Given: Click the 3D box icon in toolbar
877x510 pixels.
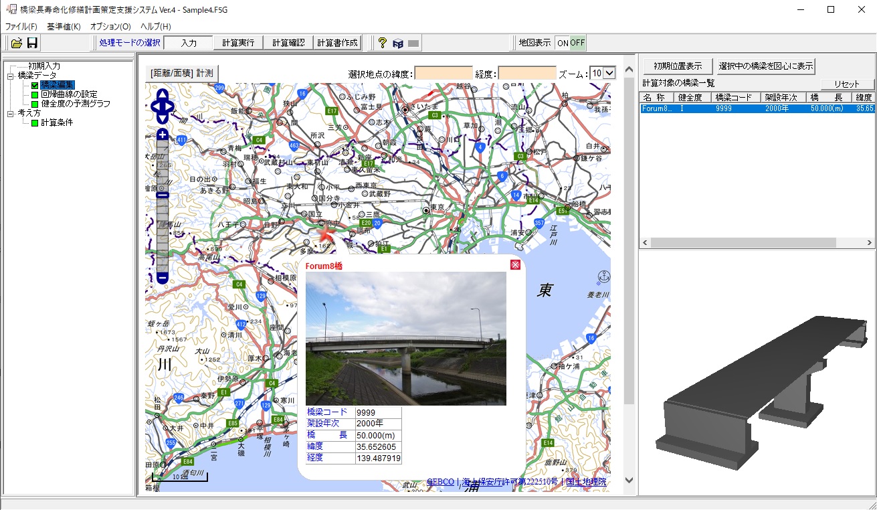Looking at the screenshot, I should (398, 44).
